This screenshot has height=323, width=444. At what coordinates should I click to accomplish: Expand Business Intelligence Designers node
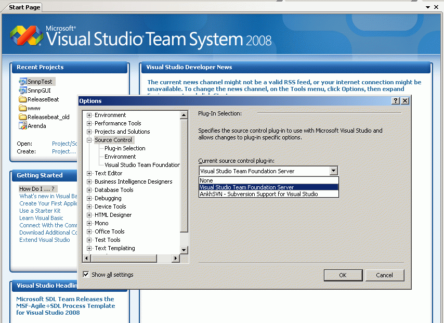tap(89, 182)
